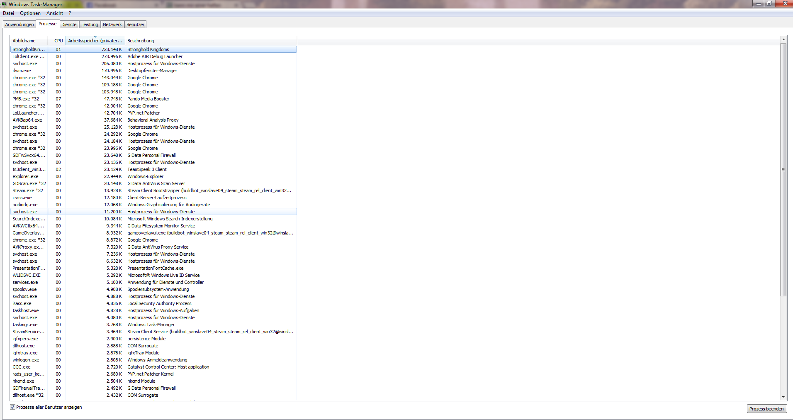Select the services.exe process

click(153, 282)
